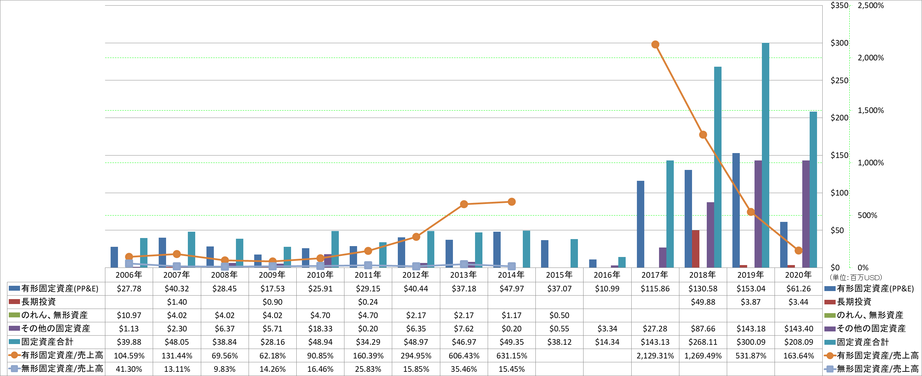The image size is (922, 376).
Task: Click the 2010年 column header
Action: tap(320, 275)
